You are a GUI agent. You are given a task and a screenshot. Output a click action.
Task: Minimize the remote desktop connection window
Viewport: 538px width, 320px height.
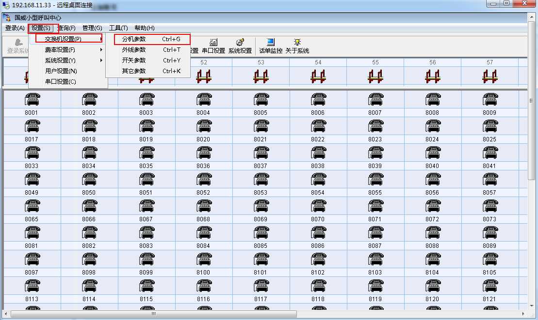tap(493, 3)
